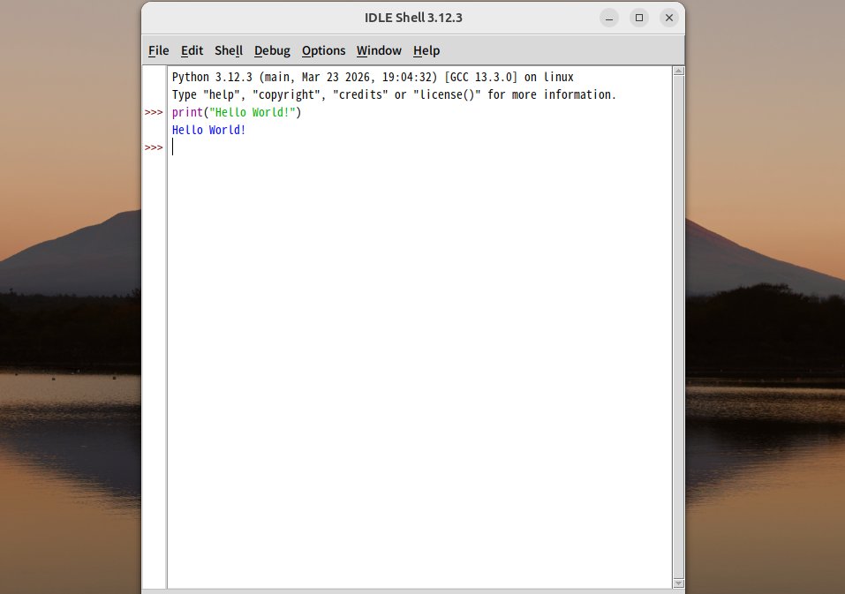Maximize the IDLE Shell window
Screen dimensions: 845x594
pyautogui.click(x=639, y=18)
